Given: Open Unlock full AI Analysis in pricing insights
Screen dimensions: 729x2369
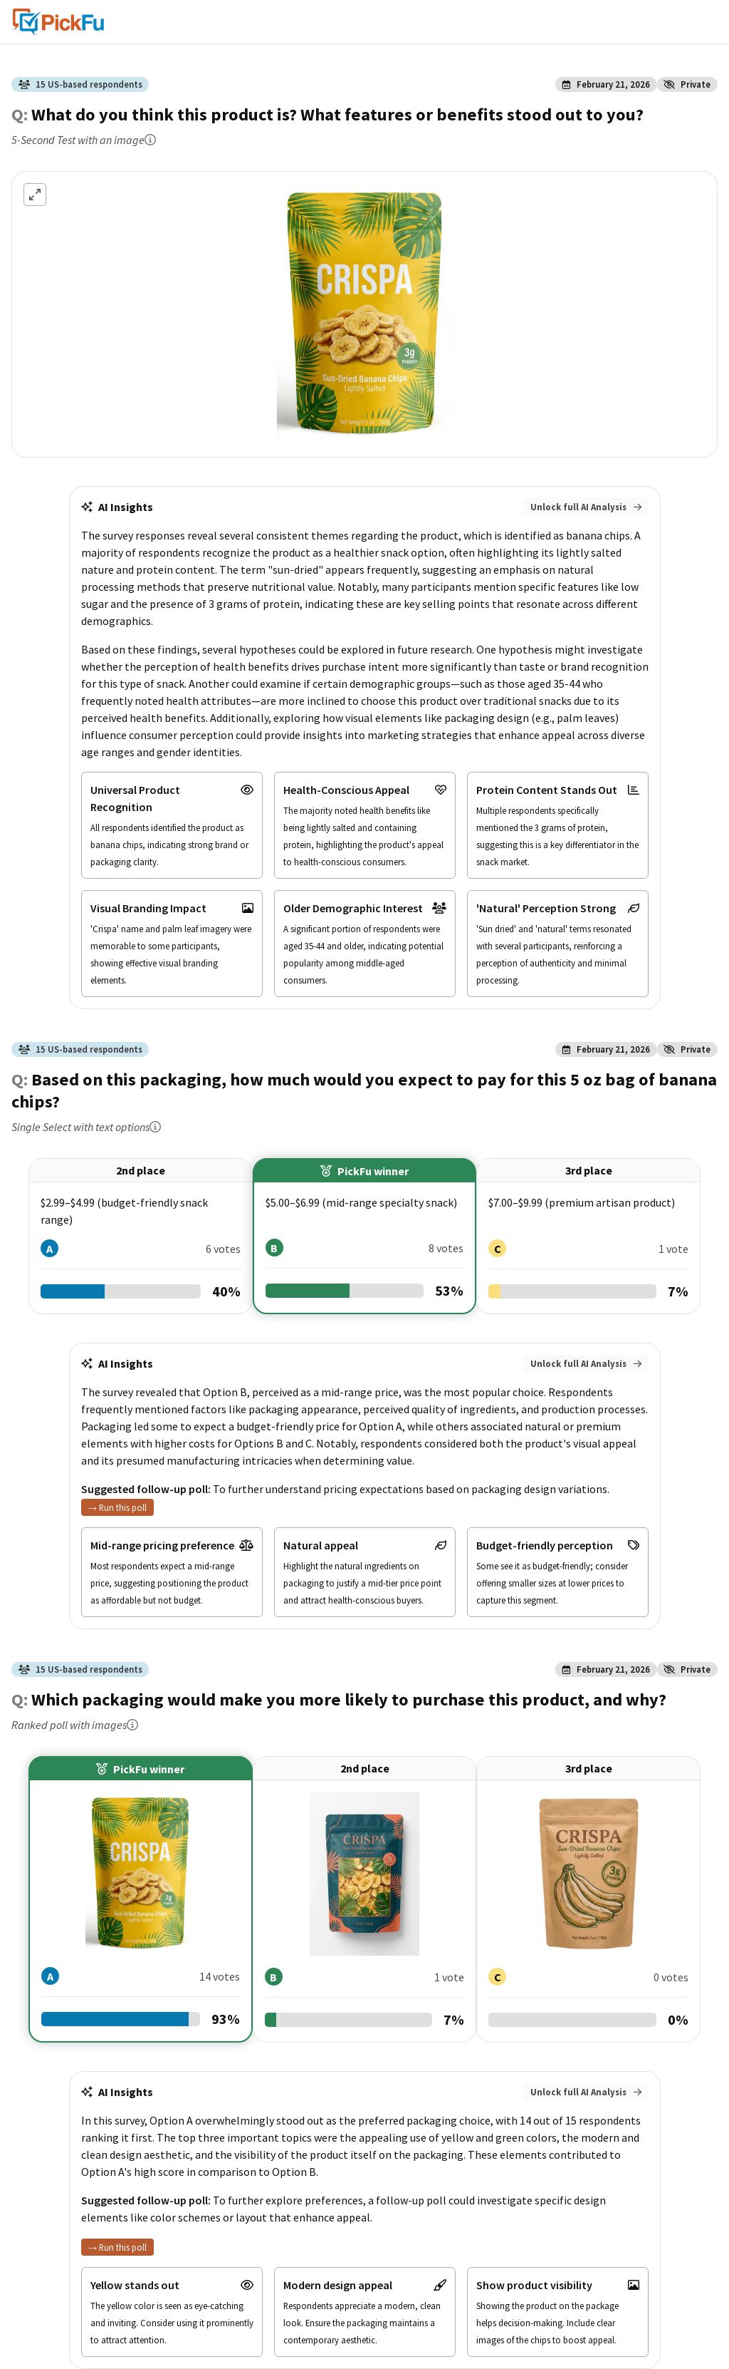Looking at the screenshot, I should click(585, 1364).
